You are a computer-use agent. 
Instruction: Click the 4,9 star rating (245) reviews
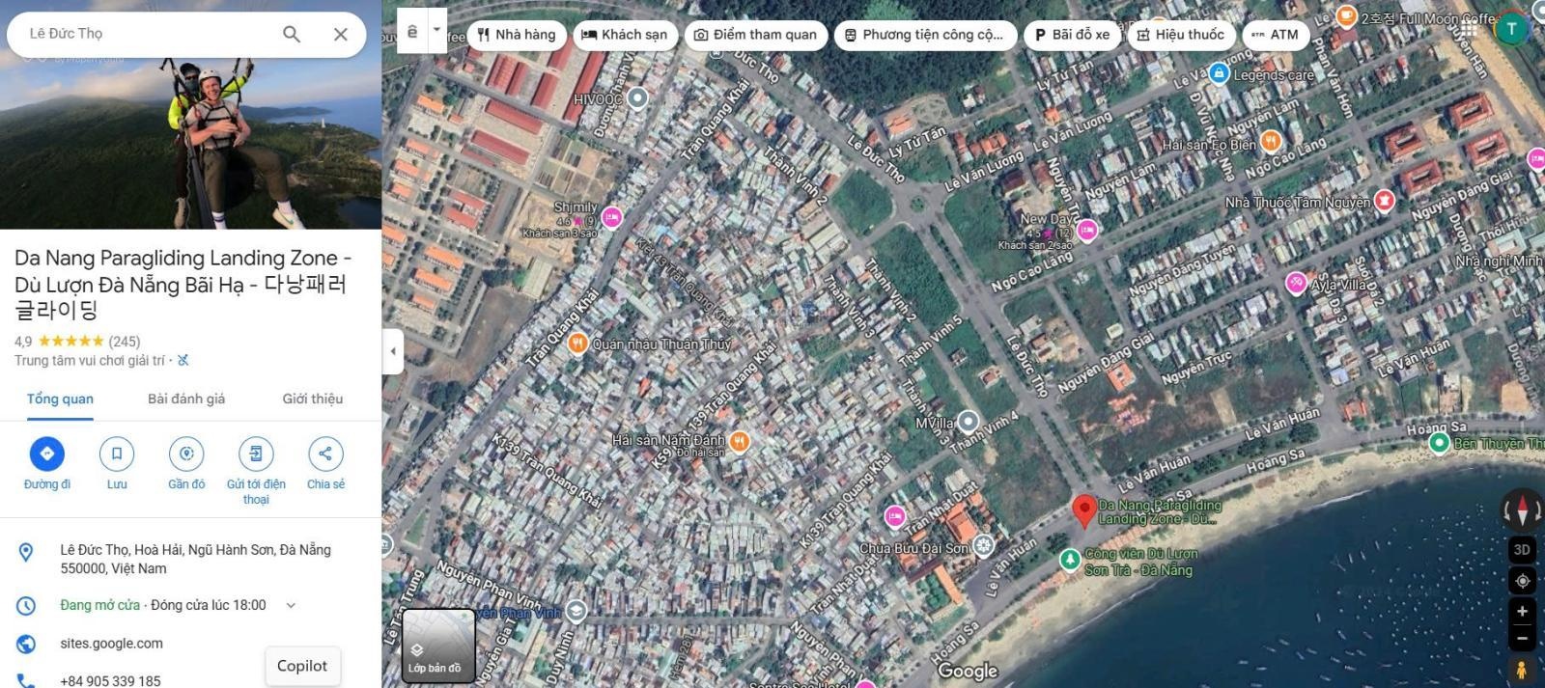pyautogui.click(x=77, y=341)
